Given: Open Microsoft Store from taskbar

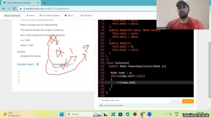Looking at the screenshot, I should coord(120,114).
